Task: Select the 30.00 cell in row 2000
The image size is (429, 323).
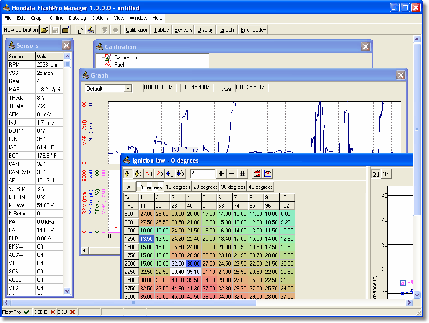Action: click(193, 263)
